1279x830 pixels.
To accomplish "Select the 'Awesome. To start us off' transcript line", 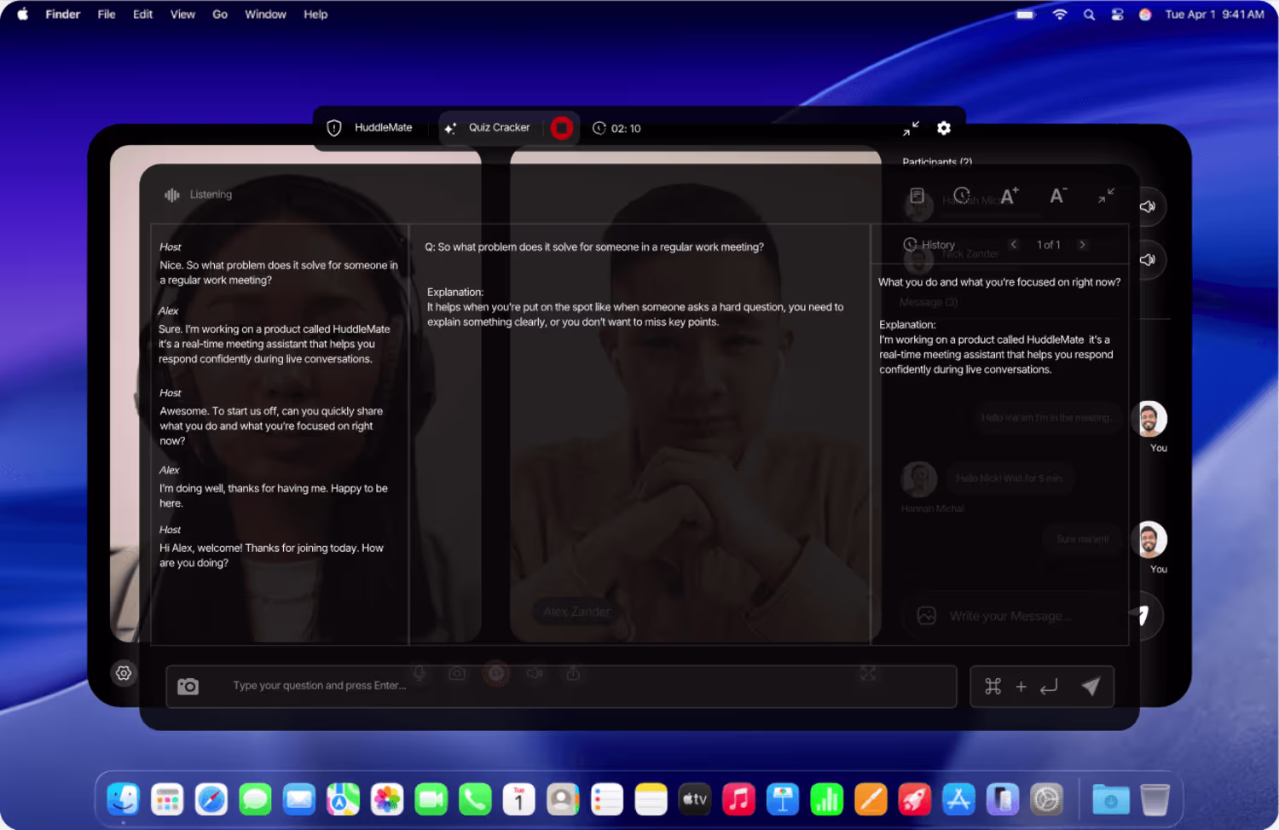I will [x=271, y=426].
